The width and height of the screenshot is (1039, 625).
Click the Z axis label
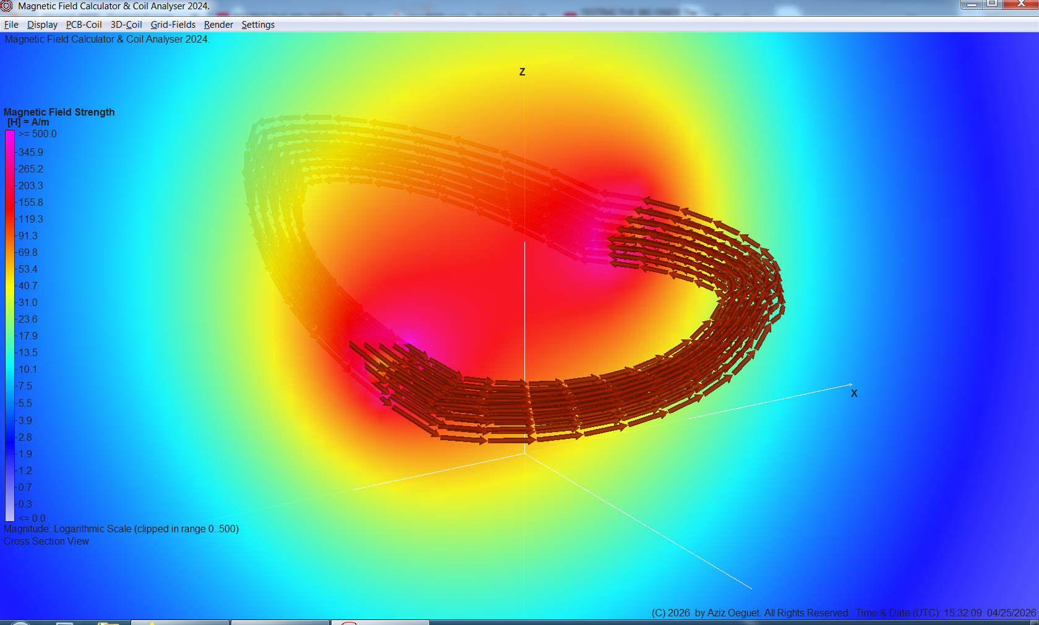(522, 72)
